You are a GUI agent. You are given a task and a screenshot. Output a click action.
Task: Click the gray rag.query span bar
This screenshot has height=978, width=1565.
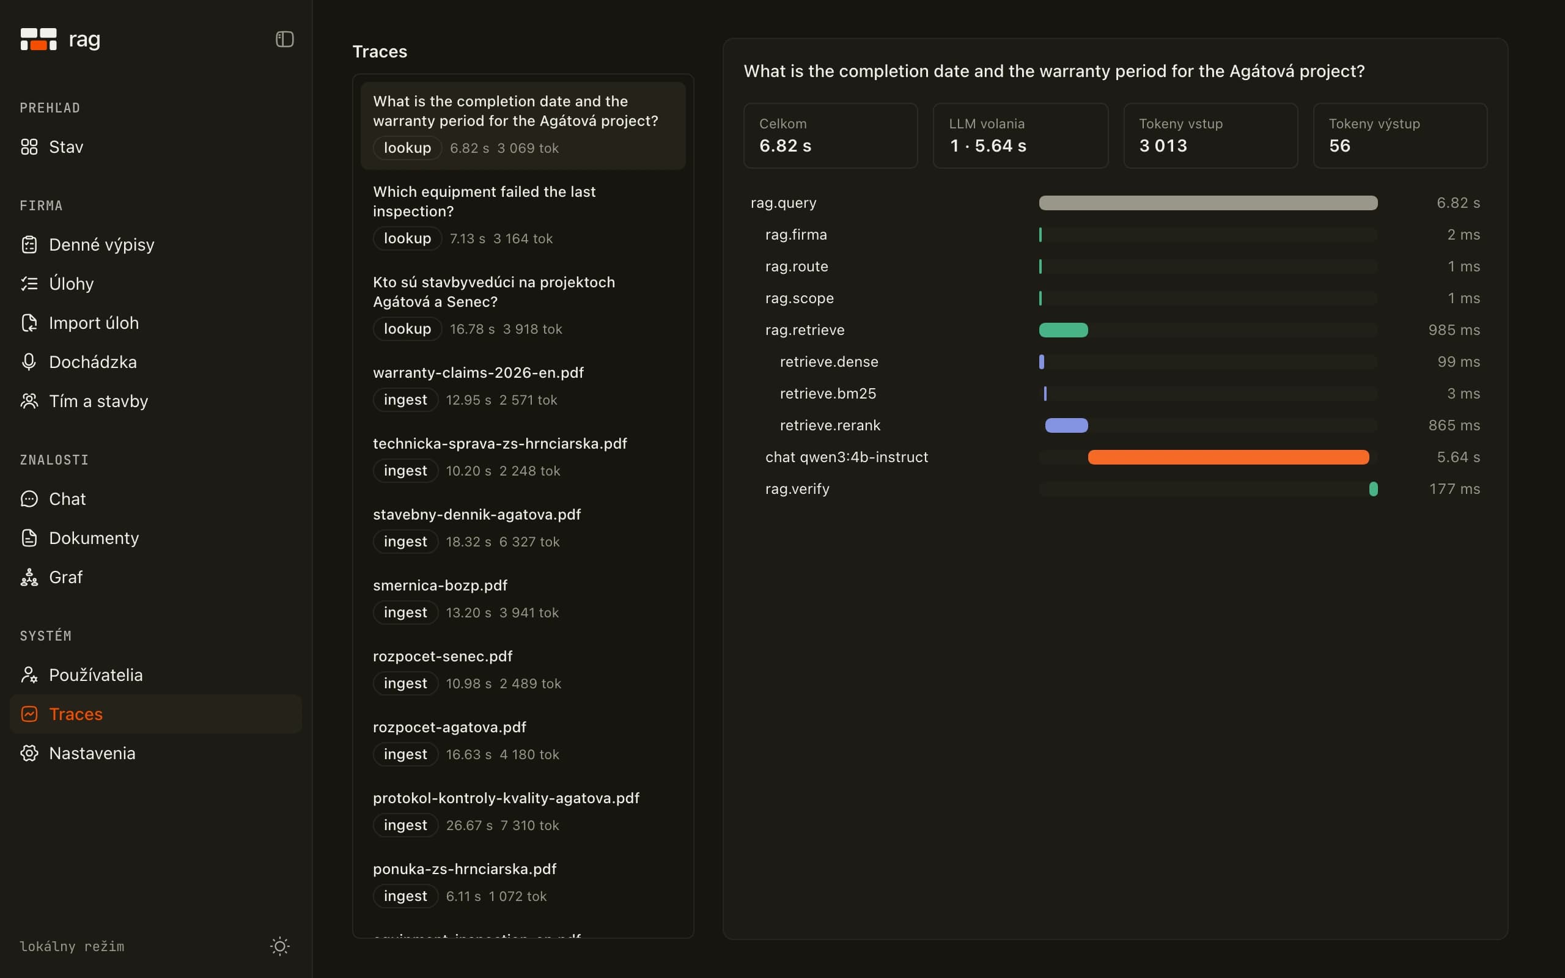[1208, 202]
